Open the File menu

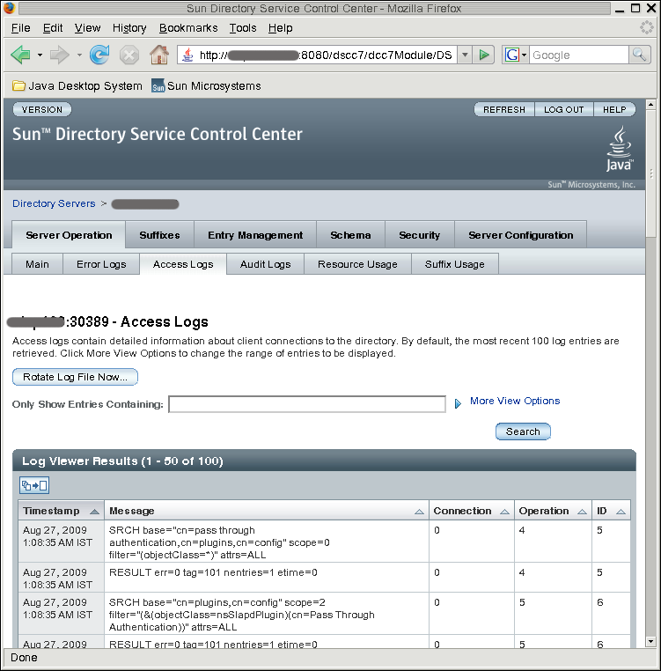(x=20, y=28)
